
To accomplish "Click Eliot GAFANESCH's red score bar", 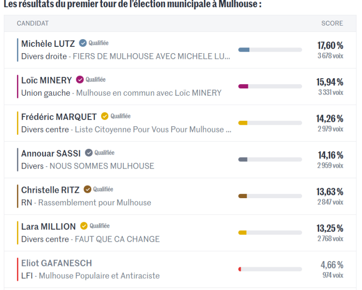I will coord(240,269).
